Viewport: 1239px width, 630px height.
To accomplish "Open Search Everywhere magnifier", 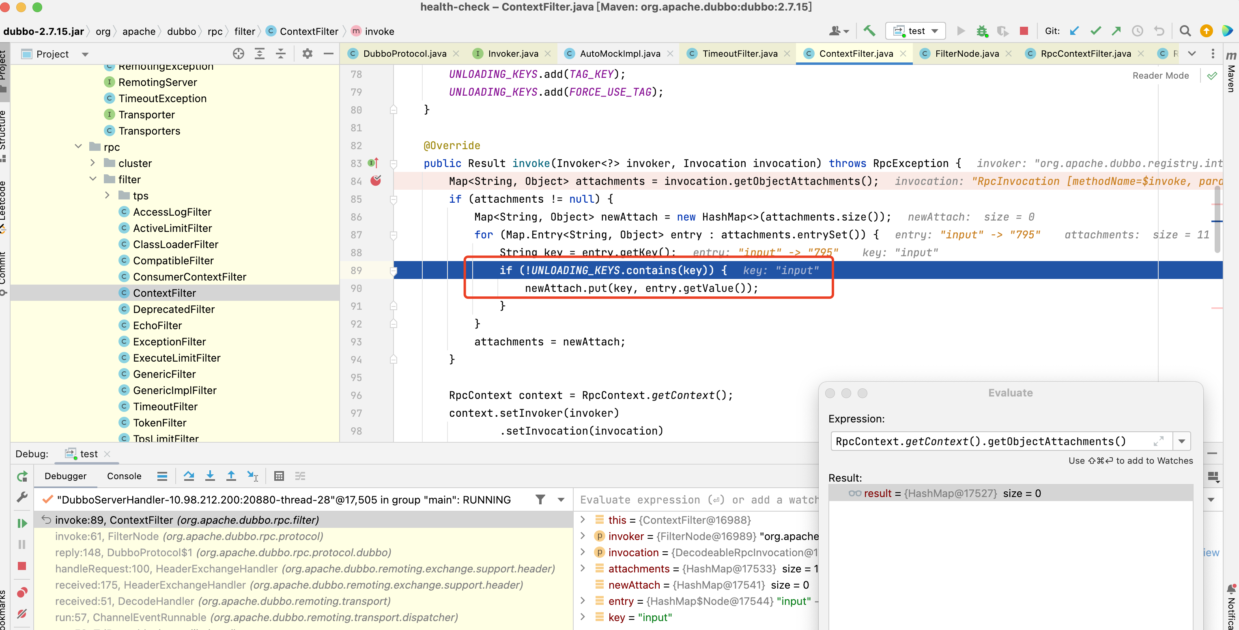I will click(1185, 31).
